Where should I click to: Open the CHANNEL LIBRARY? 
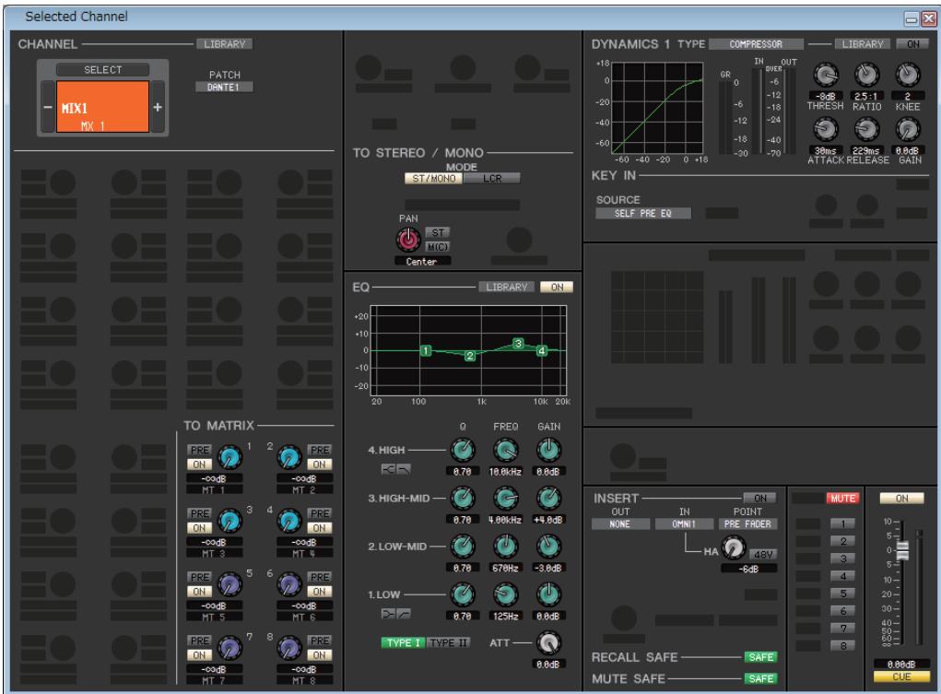(224, 44)
